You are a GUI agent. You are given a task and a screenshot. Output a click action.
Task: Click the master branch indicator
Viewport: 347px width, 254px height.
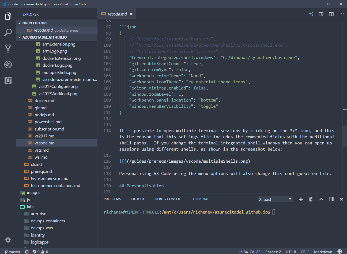tap(12, 252)
